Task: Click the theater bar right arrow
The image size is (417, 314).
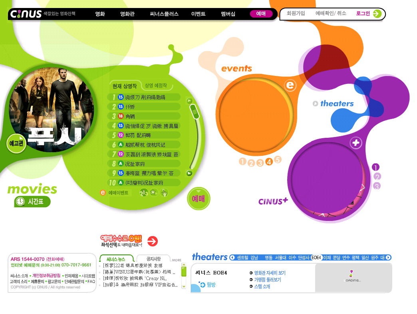Action: pyautogui.click(x=389, y=257)
